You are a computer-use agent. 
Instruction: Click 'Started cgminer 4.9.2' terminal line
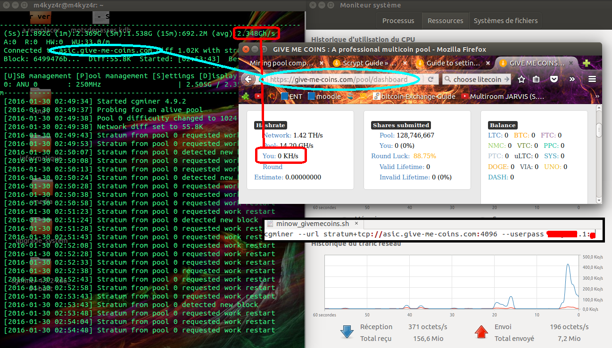click(141, 101)
